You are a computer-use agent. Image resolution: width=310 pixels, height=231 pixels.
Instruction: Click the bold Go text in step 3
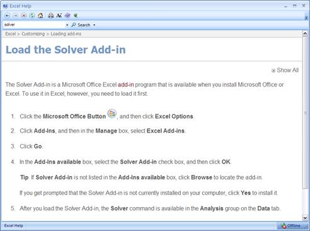tap(38, 146)
